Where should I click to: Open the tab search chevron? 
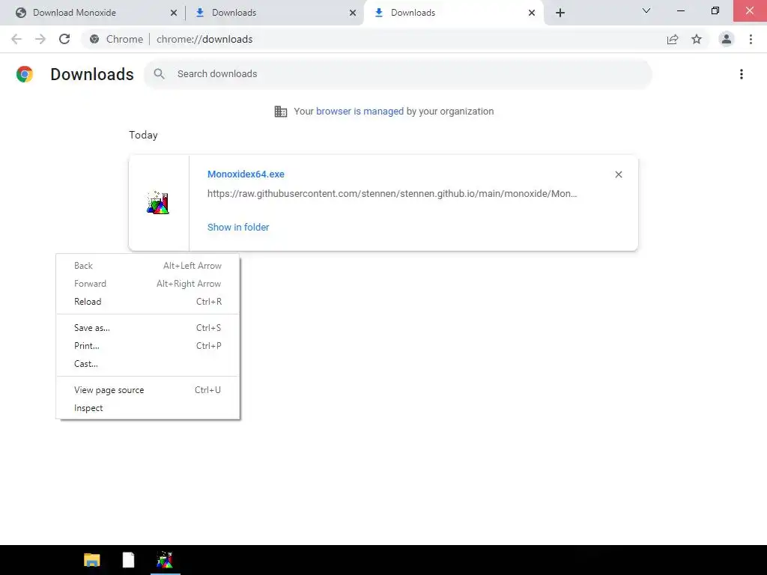[x=646, y=10]
